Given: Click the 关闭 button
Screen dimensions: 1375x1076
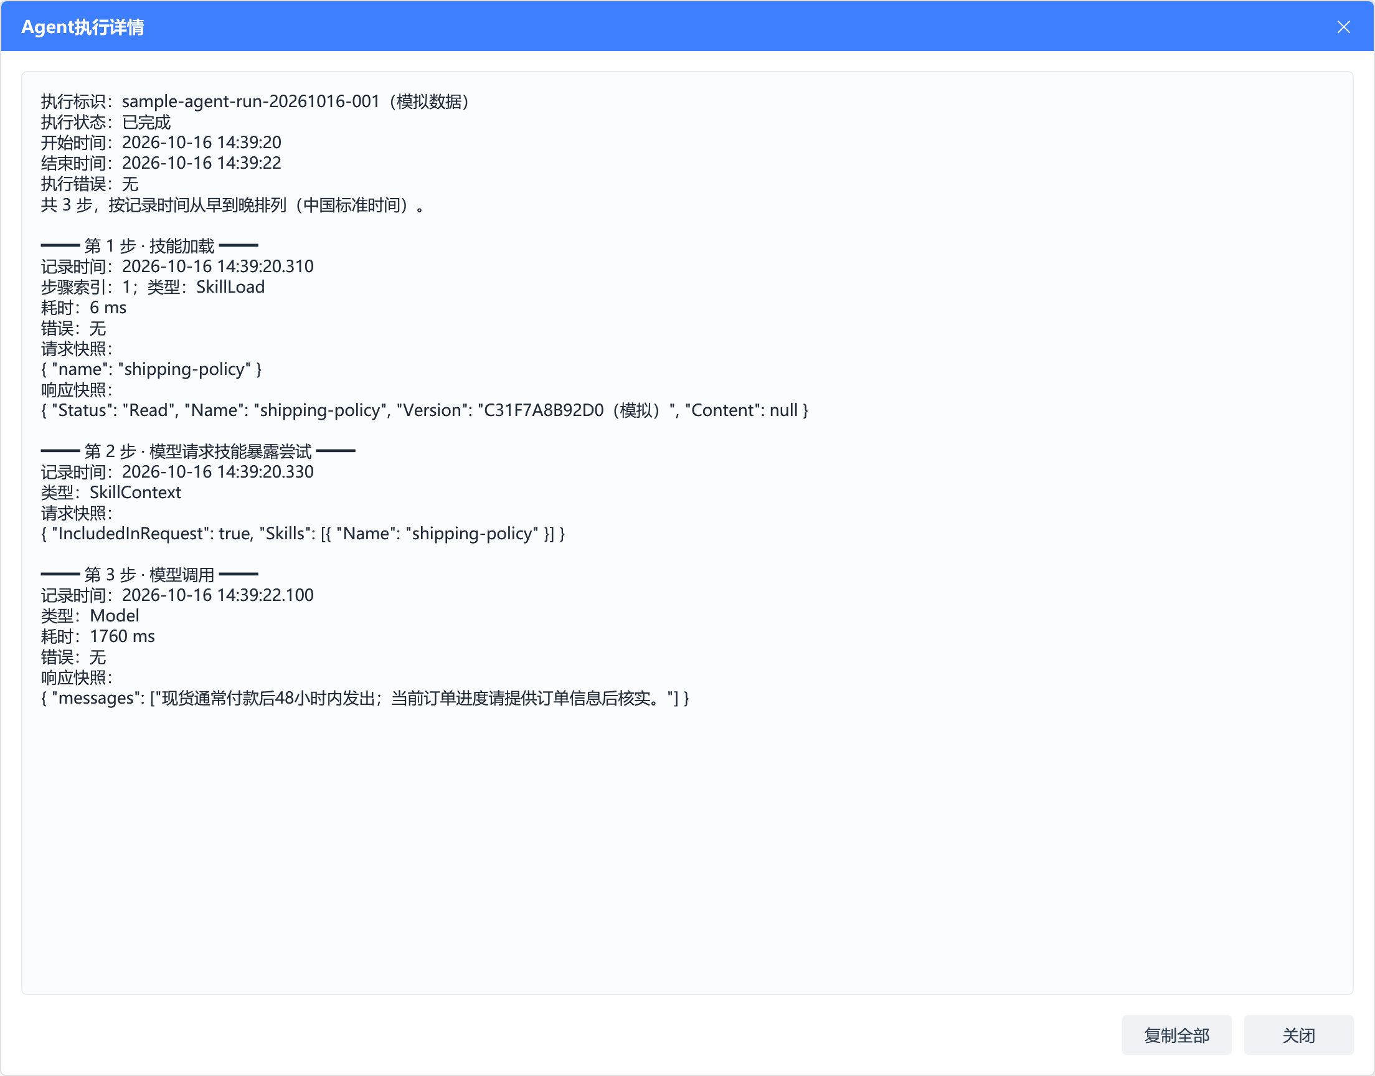Looking at the screenshot, I should click(1298, 1035).
